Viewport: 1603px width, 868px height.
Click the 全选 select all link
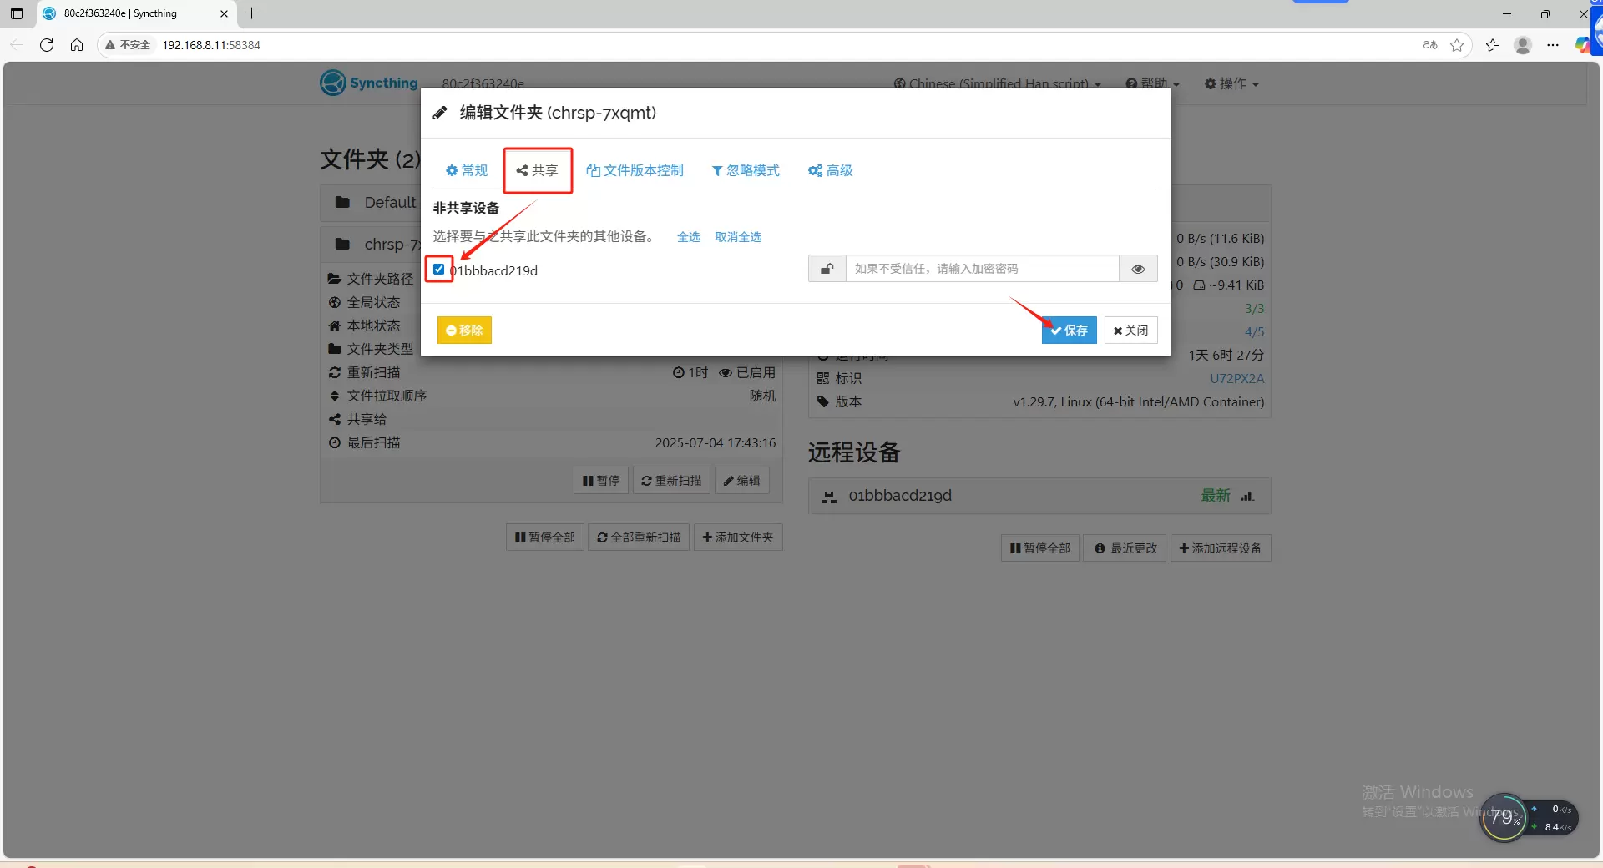coord(688,237)
